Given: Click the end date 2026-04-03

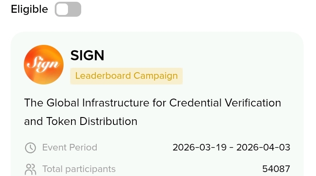Looking at the screenshot, I should point(263,147).
